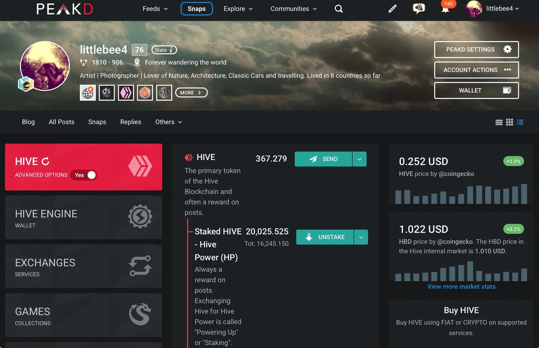Open the arrow dropdown beside SEND
Viewport: 539px width, 348px height.
(x=360, y=159)
